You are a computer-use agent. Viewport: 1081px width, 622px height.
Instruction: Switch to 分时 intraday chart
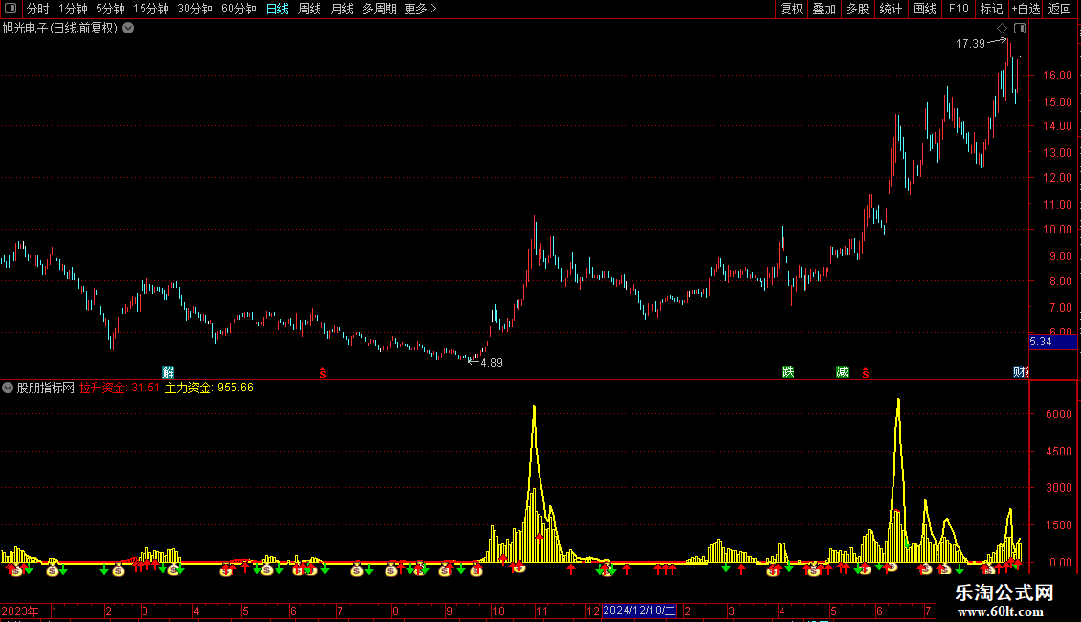click(38, 9)
